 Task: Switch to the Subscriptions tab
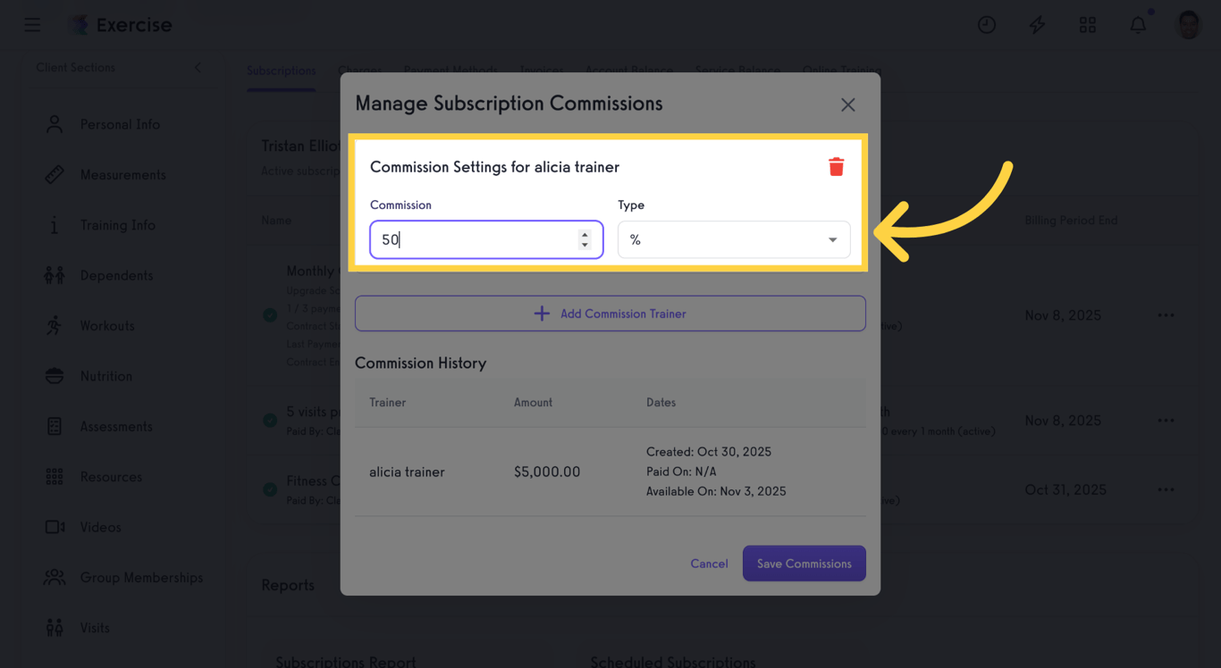[281, 71]
